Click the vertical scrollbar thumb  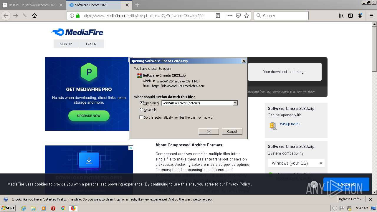(374, 49)
